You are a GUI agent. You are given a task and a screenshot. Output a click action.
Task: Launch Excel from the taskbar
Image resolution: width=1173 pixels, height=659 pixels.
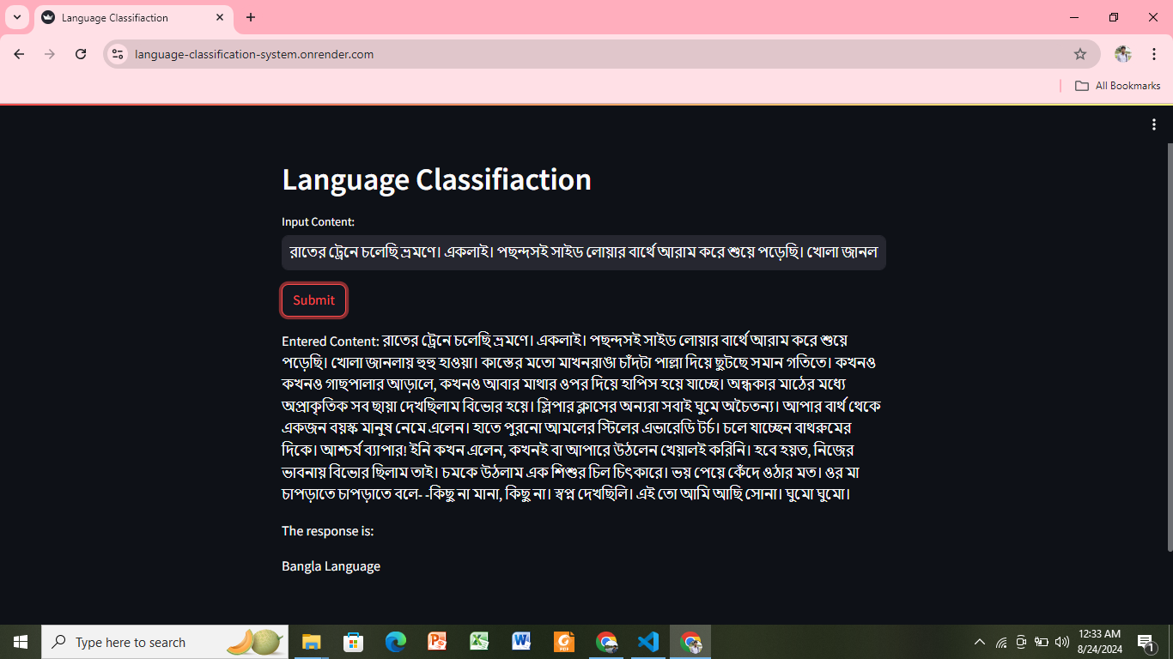479,641
